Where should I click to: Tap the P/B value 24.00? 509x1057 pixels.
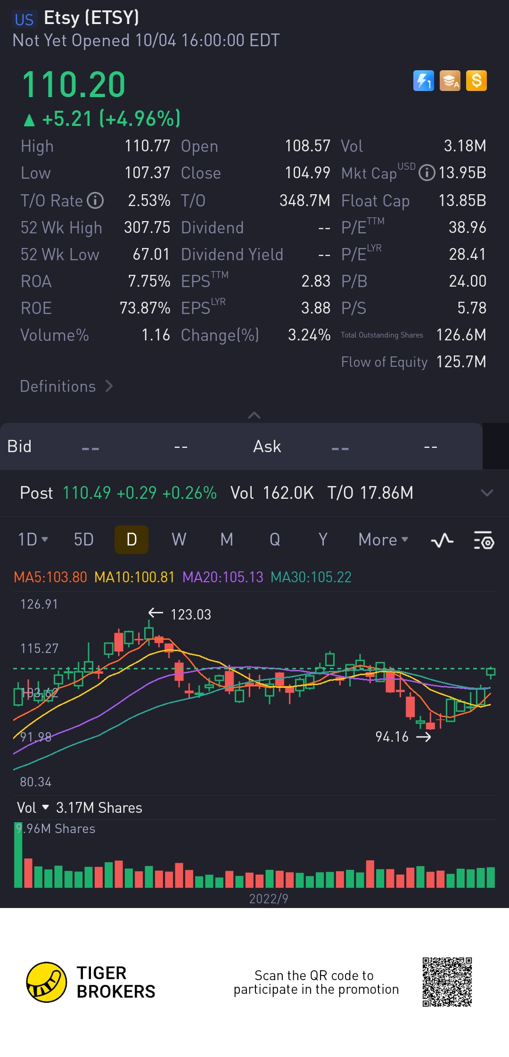point(467,281)
